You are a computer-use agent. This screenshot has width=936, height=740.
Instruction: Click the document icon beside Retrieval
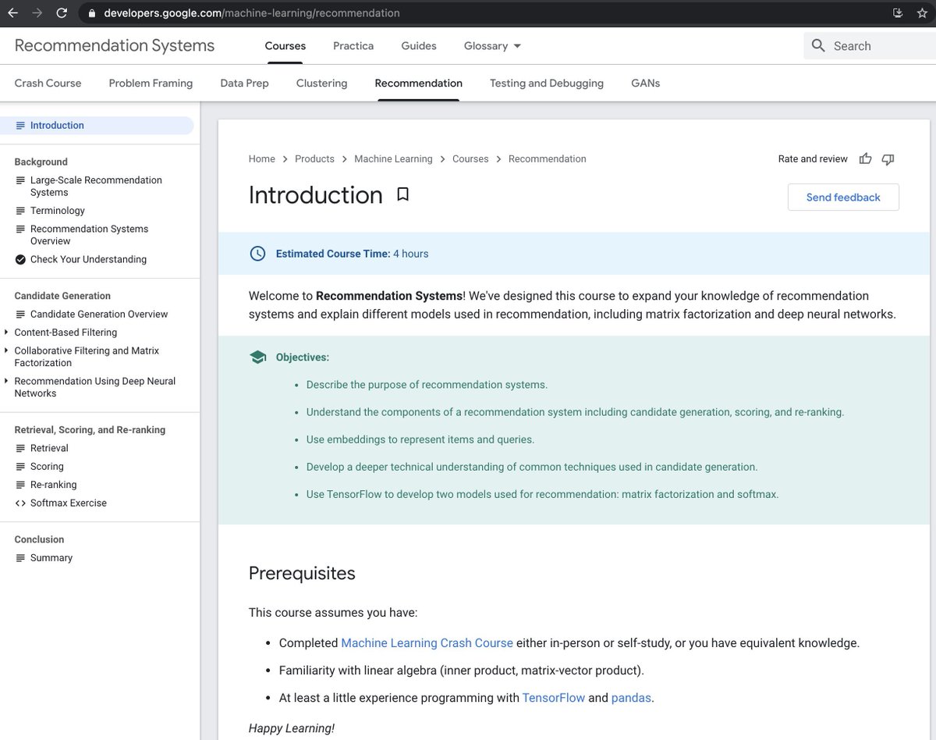(x=20, y=448)
